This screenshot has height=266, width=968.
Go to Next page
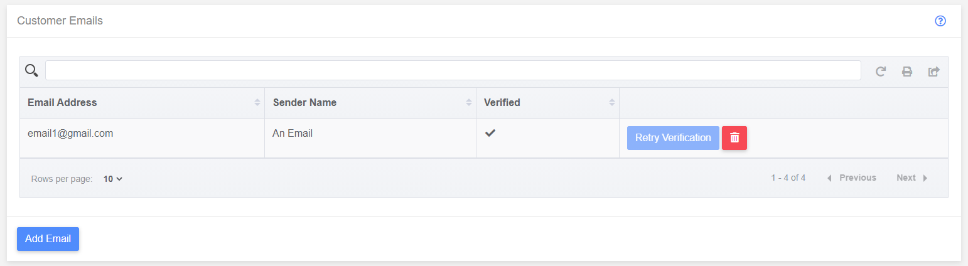pyautogui.click(x=912, y=178)
